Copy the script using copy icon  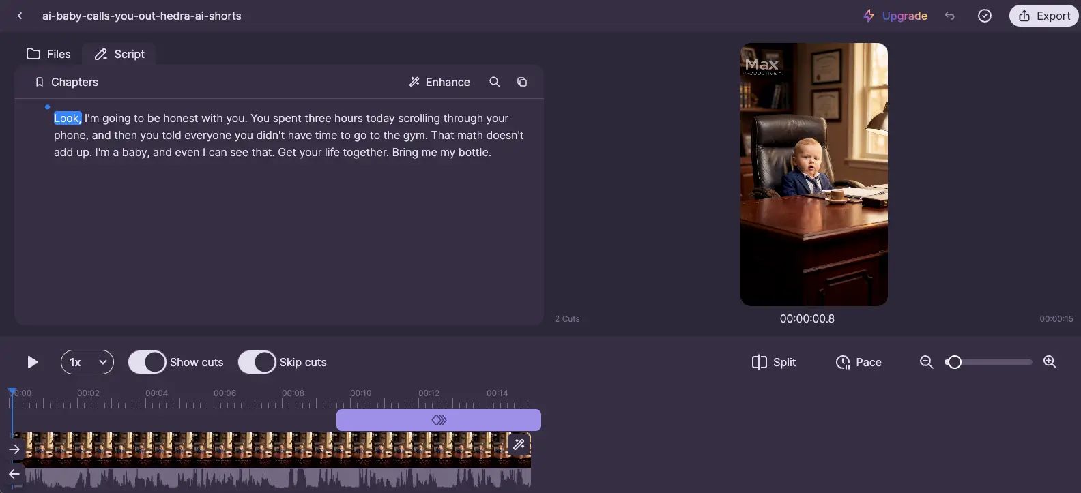pyautogui.click(x=522, y=82)
